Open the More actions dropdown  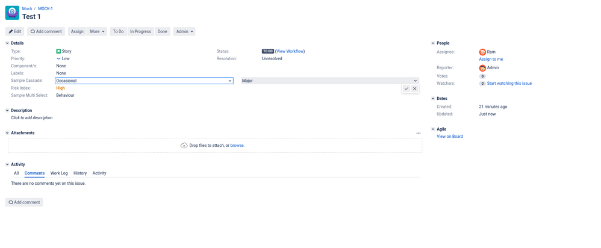[98, 31]
